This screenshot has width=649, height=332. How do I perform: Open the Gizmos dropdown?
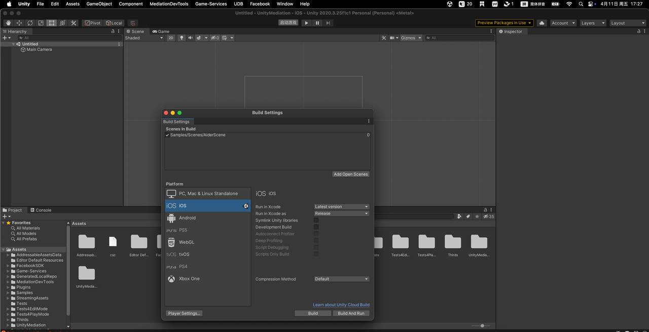[x=411, y=38]
